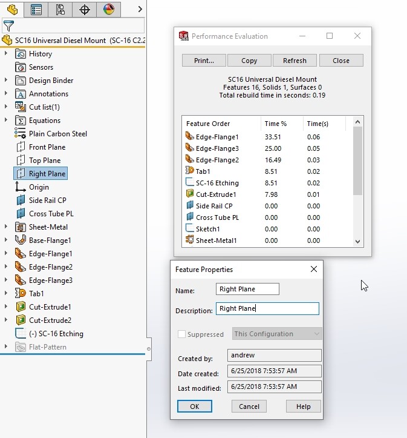Expand the Cut-Extrude1 feature in the tree
The image size is (407, 438).
tap(6, 307)
